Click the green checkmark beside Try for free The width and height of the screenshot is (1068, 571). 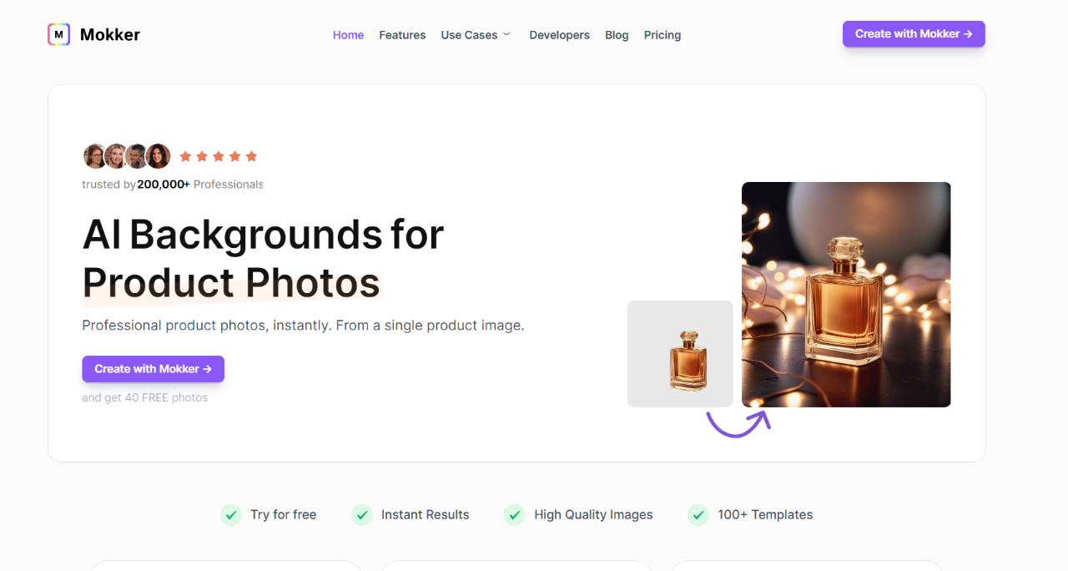click(x=231, y=514)
